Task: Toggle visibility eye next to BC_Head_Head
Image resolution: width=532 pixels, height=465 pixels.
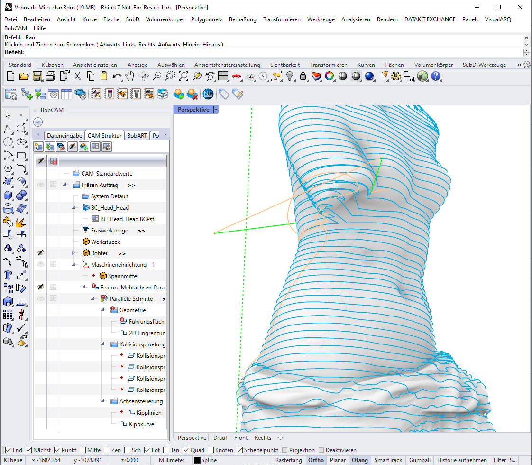Action: (40, 207)
